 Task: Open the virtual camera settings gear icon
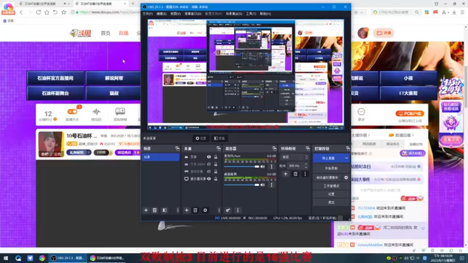click(346, 178)
